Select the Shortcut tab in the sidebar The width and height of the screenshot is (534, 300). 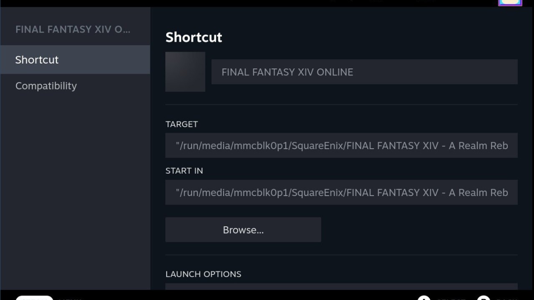pos(37,60)
